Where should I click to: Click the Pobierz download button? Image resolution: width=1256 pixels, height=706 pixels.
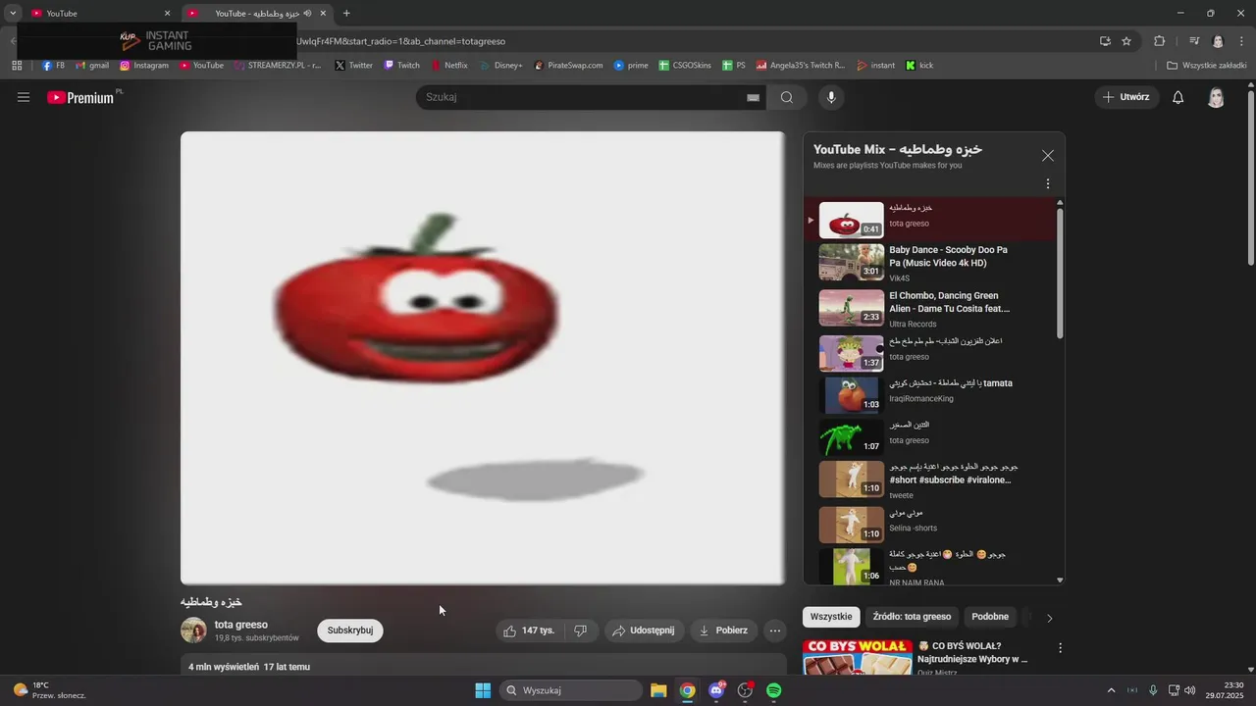[x=723, y=630]
